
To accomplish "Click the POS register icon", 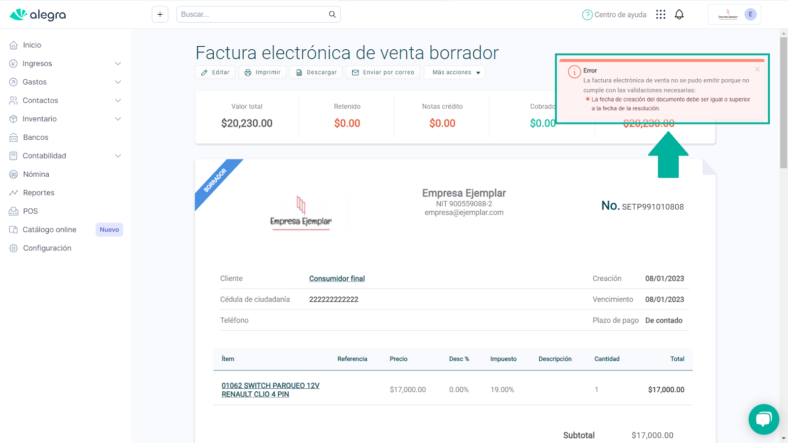I will click(14, 211).
